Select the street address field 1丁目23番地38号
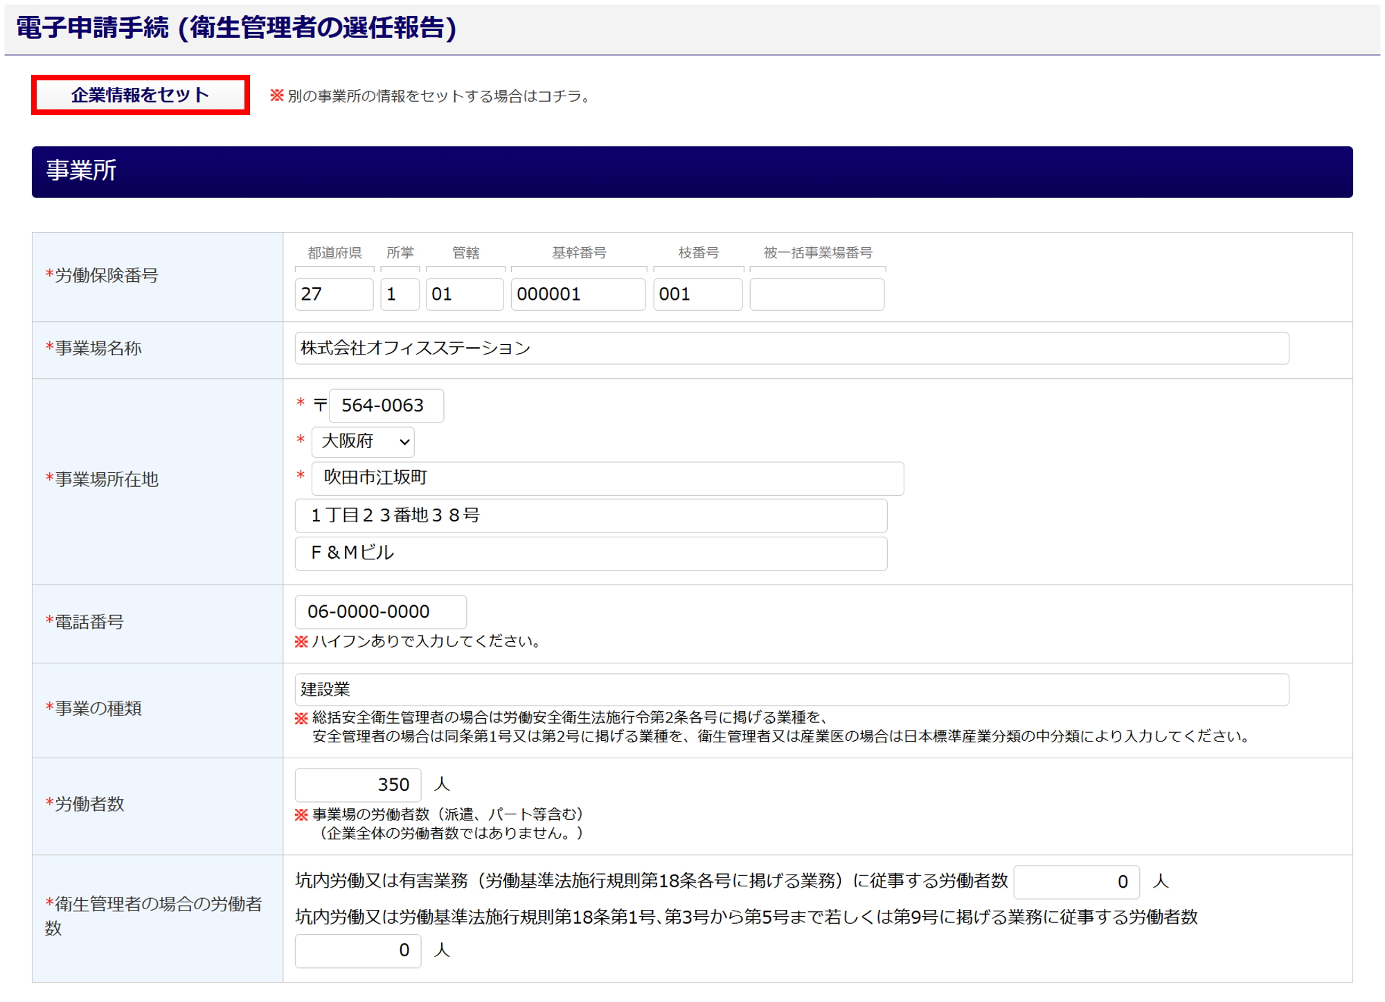 (590, 516)
